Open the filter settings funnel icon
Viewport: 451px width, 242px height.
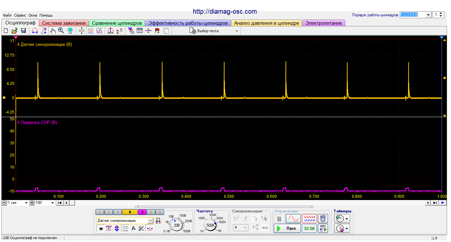point(131,31)
